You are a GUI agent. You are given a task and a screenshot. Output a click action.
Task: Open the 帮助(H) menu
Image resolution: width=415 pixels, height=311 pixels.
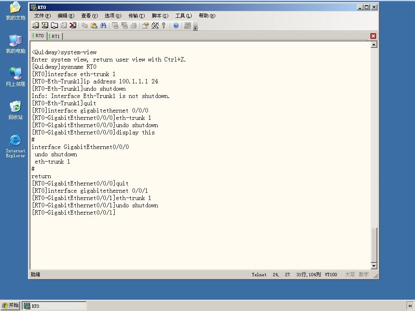[x=207, y=16]
